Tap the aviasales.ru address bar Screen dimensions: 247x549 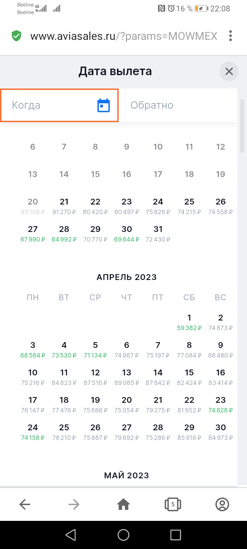[123, 36]
